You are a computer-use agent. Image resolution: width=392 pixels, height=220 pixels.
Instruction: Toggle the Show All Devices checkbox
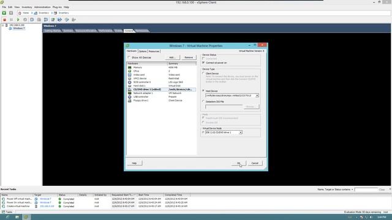[x=129, y=57]
